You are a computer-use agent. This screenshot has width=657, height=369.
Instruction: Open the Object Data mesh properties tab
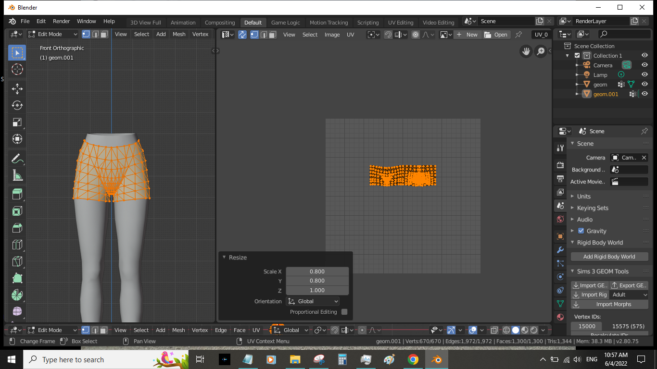point(560,304)
